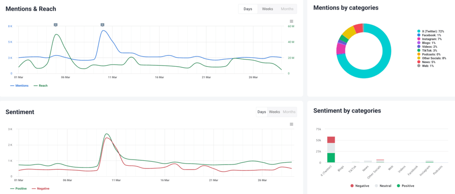455x194 pixels.
Task: Click the event flag above the green Reach peak
Action: tap(56, 25)
